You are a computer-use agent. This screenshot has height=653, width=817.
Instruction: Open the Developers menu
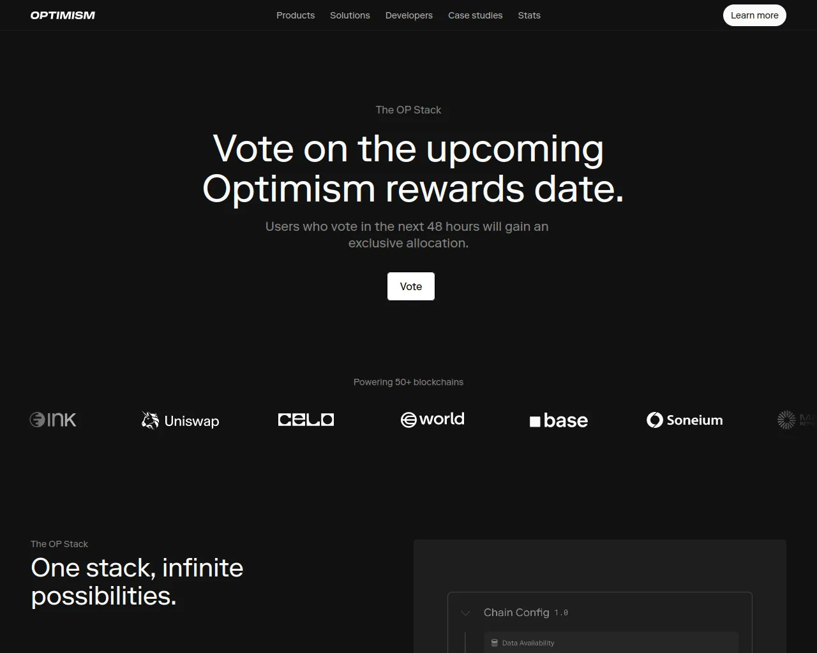(409, 15)
